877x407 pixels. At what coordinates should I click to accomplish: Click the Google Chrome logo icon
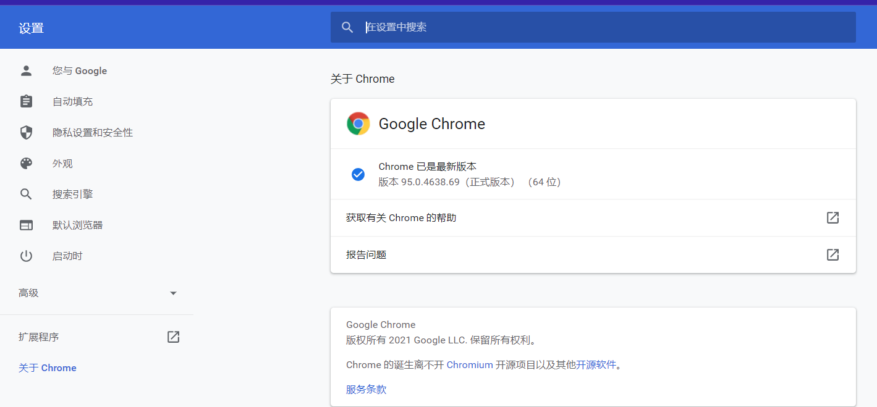[358, 124]
